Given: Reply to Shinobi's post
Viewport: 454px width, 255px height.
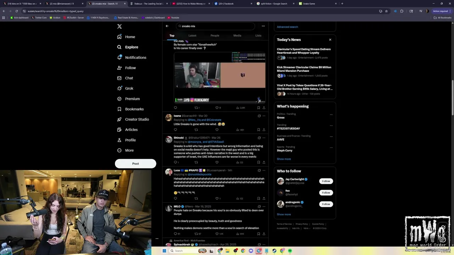Looking at the screenshot, I should point(176,162).
